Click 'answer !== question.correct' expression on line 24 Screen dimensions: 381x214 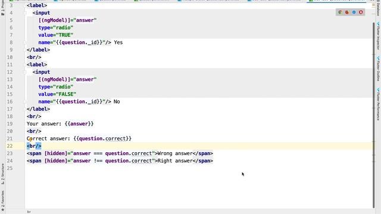113,161
